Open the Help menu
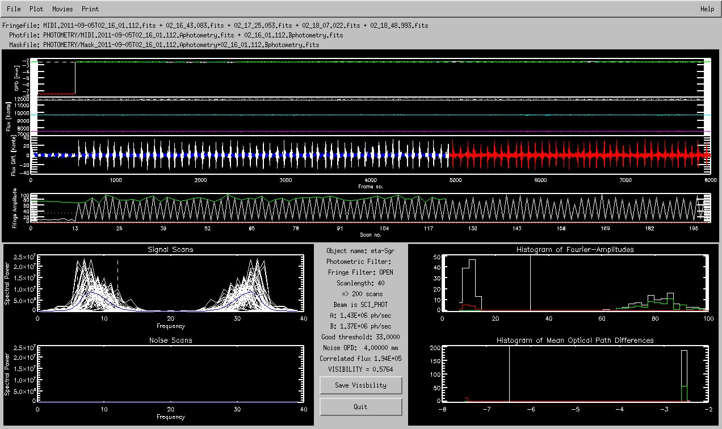The image size is (722, 429). point(707,9)
